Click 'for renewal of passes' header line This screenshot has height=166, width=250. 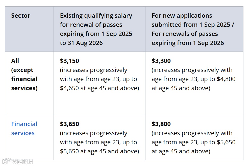(x=91, y=25)
